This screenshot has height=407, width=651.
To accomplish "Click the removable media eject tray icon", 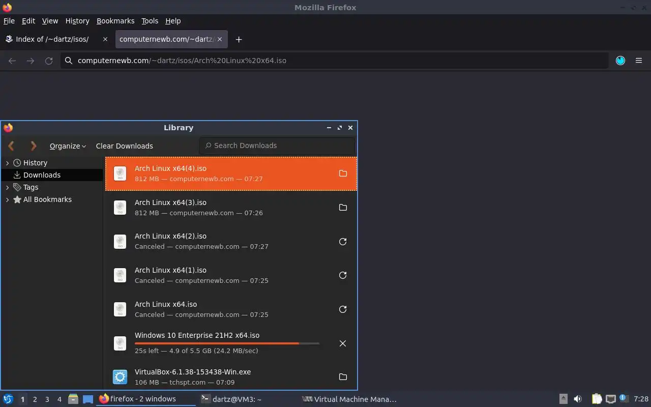I will pyautogui.click(x=564, y=399).
